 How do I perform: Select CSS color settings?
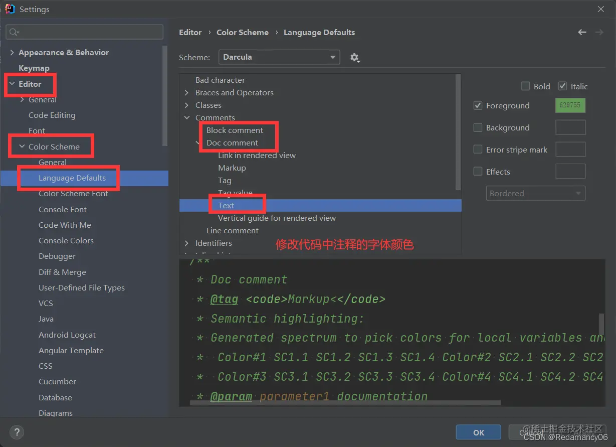click(46, 366)
